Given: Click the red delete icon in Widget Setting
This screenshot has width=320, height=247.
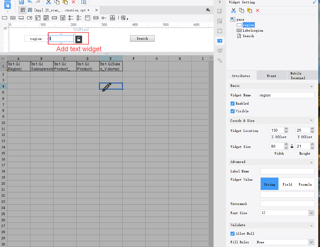Looking at the screenshot, I should coord(258,10).
